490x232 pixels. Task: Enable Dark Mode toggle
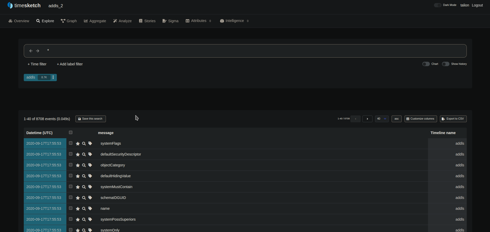point(437,5)
